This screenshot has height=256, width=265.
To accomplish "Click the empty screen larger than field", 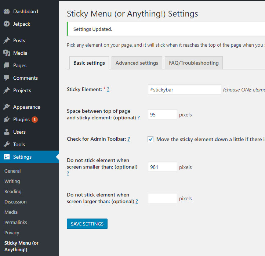I will pos(163,198).
